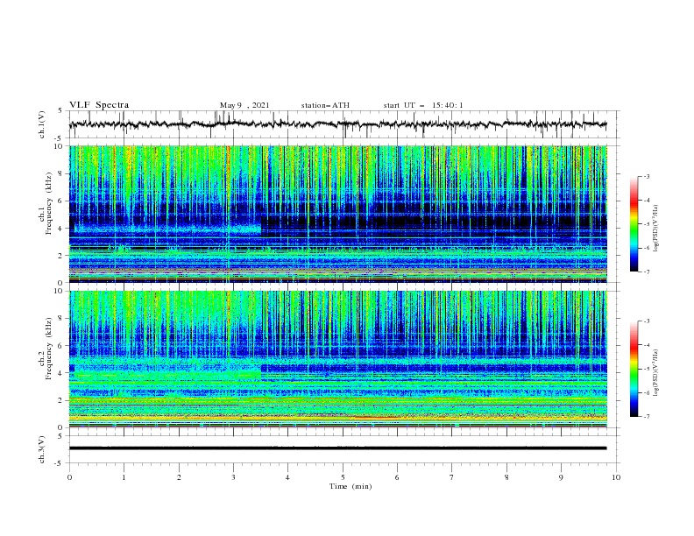Click the ch.3 flat black voltage trace
Viewport: 694px width, 536px height.
(x=338, y=448)
